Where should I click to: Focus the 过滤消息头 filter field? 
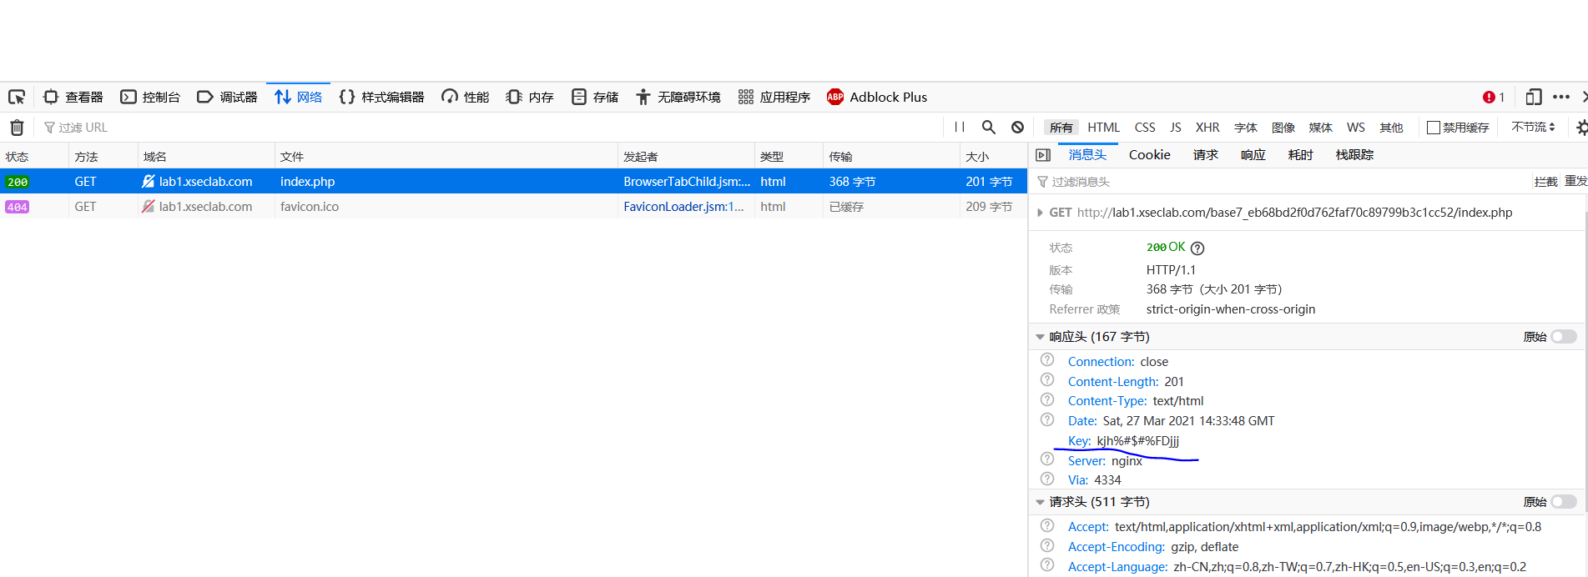pos(1281,181)
